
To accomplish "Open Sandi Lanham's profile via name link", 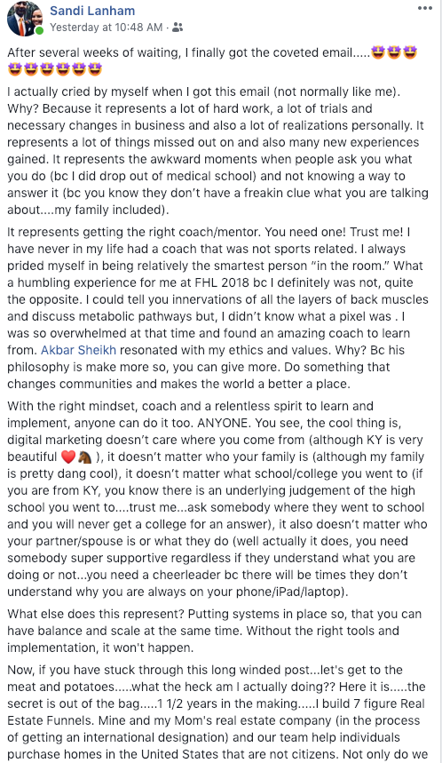I will [92, 11].
